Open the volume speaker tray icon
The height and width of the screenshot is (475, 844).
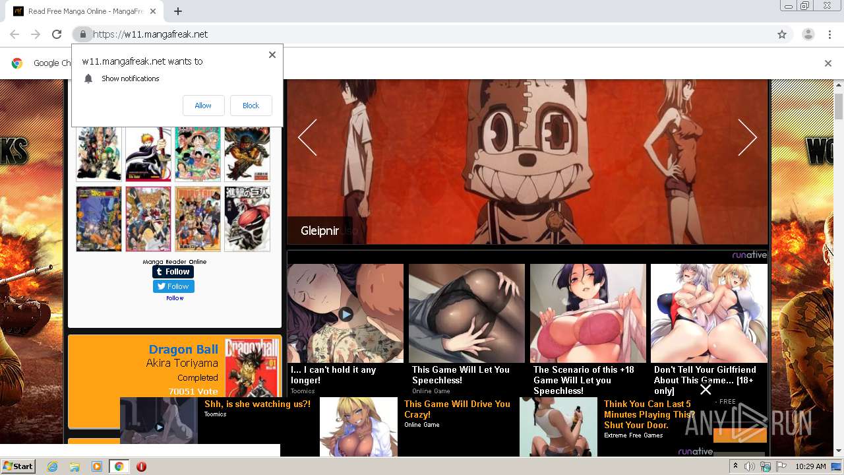(x=750, y=466)
